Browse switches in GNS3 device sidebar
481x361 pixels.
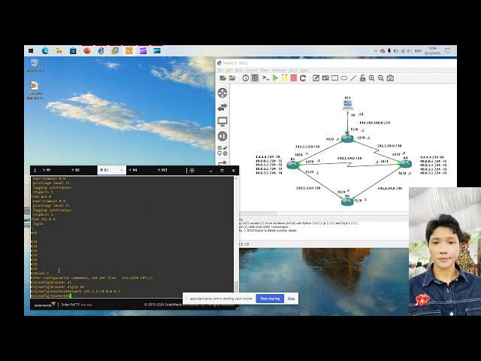point(222,108)
